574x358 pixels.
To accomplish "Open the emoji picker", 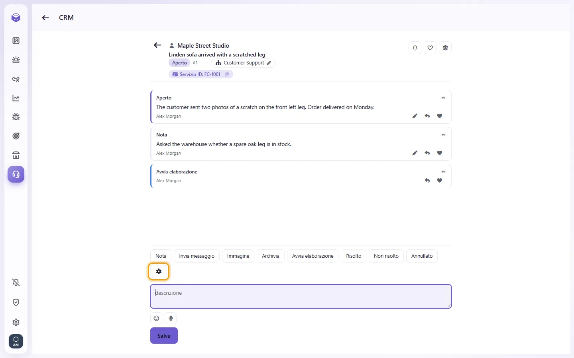I will coord(156,318).
